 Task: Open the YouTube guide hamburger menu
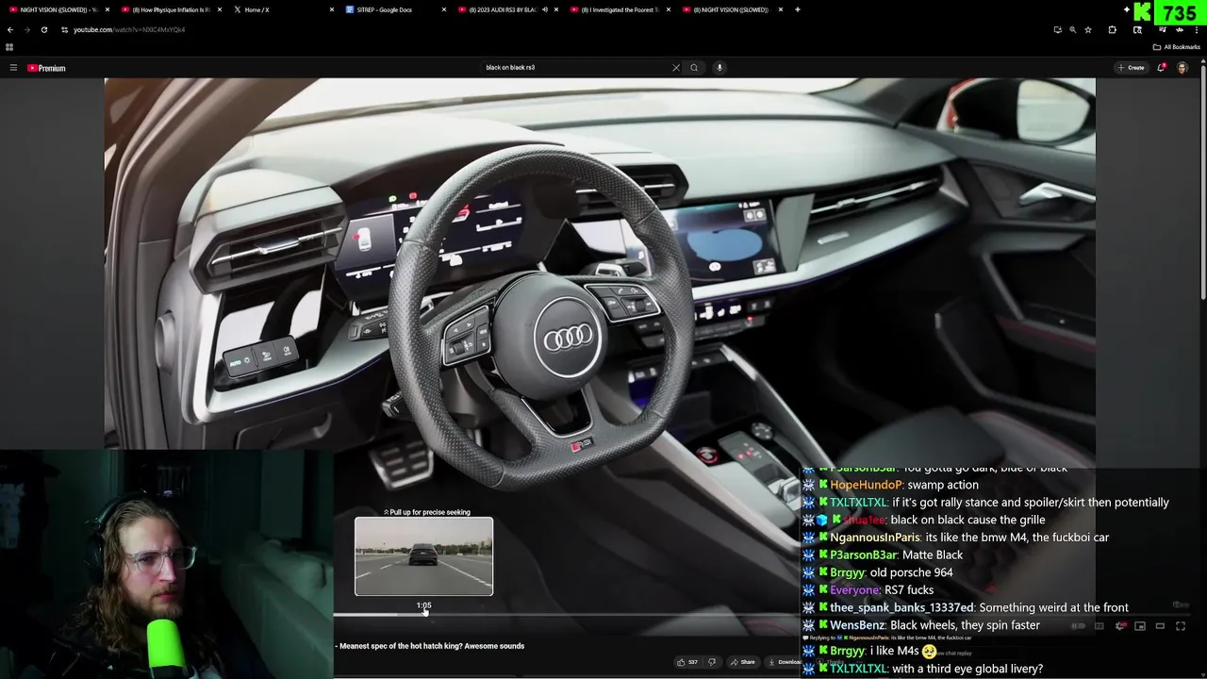13,68
